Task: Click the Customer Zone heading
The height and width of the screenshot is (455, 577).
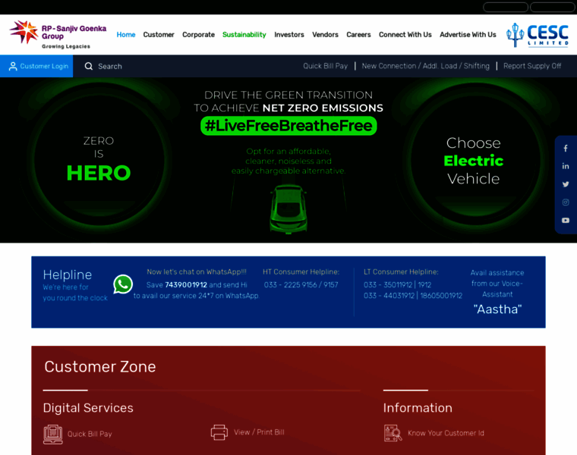Action: click(100, 367)
